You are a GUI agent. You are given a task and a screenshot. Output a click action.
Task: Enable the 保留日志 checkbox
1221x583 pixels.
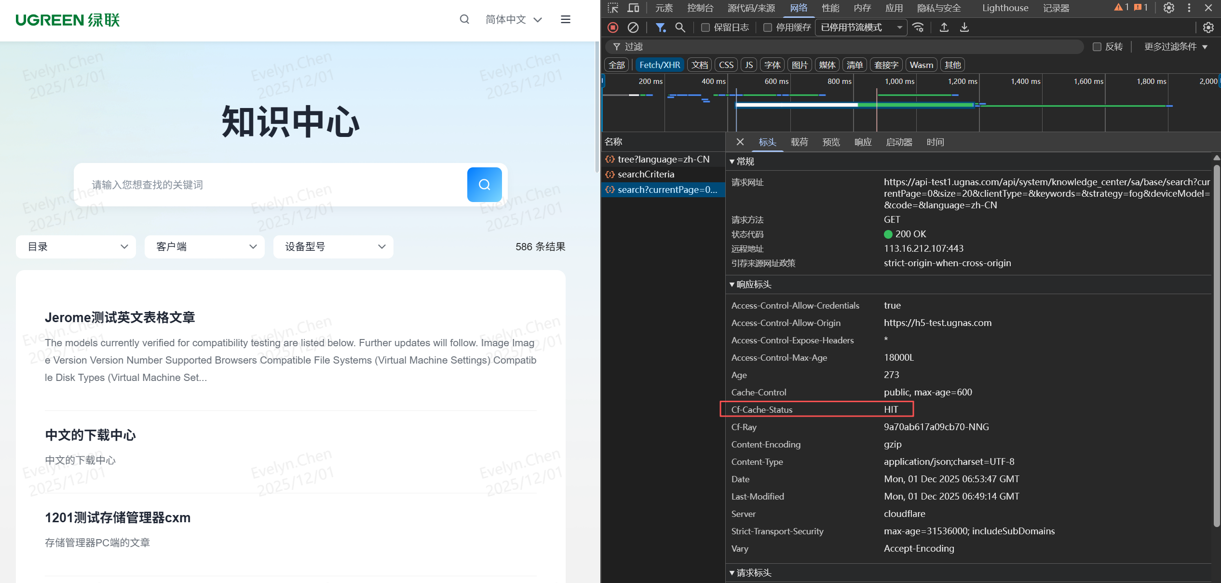705,27
